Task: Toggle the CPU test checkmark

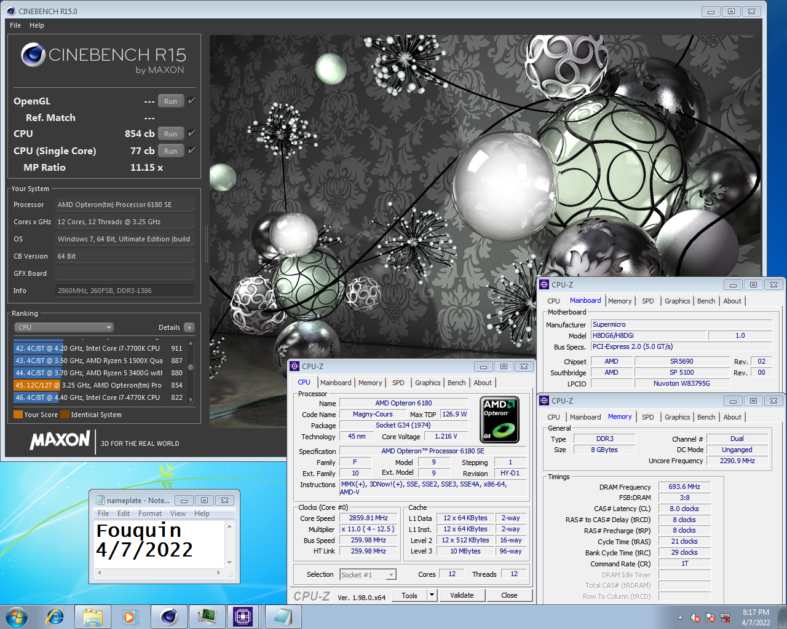Action: tap(192, 133)
